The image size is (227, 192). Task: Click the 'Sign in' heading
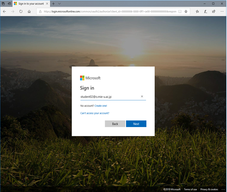tap(87, 88)
